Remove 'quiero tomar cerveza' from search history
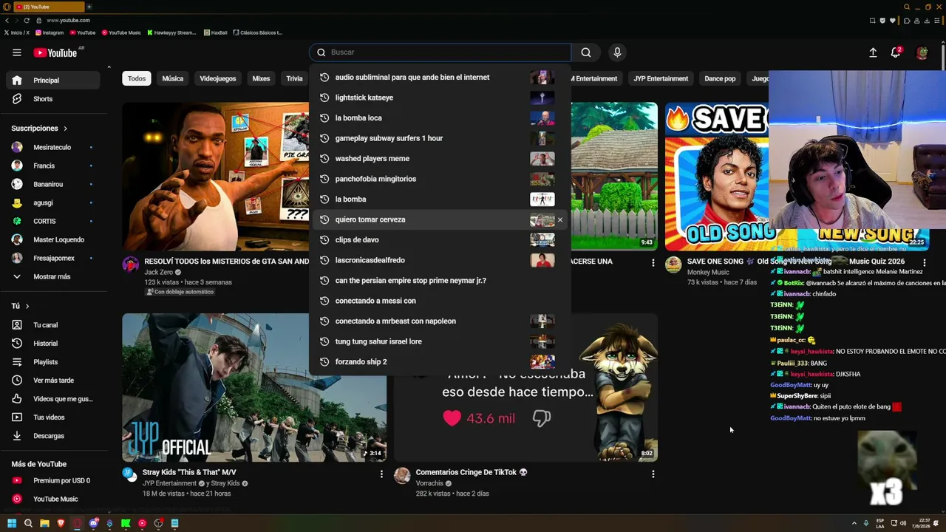Screen dimensions: 946x532 coord(559,219)
